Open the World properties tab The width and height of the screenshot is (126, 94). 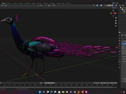tap(119, 48)
